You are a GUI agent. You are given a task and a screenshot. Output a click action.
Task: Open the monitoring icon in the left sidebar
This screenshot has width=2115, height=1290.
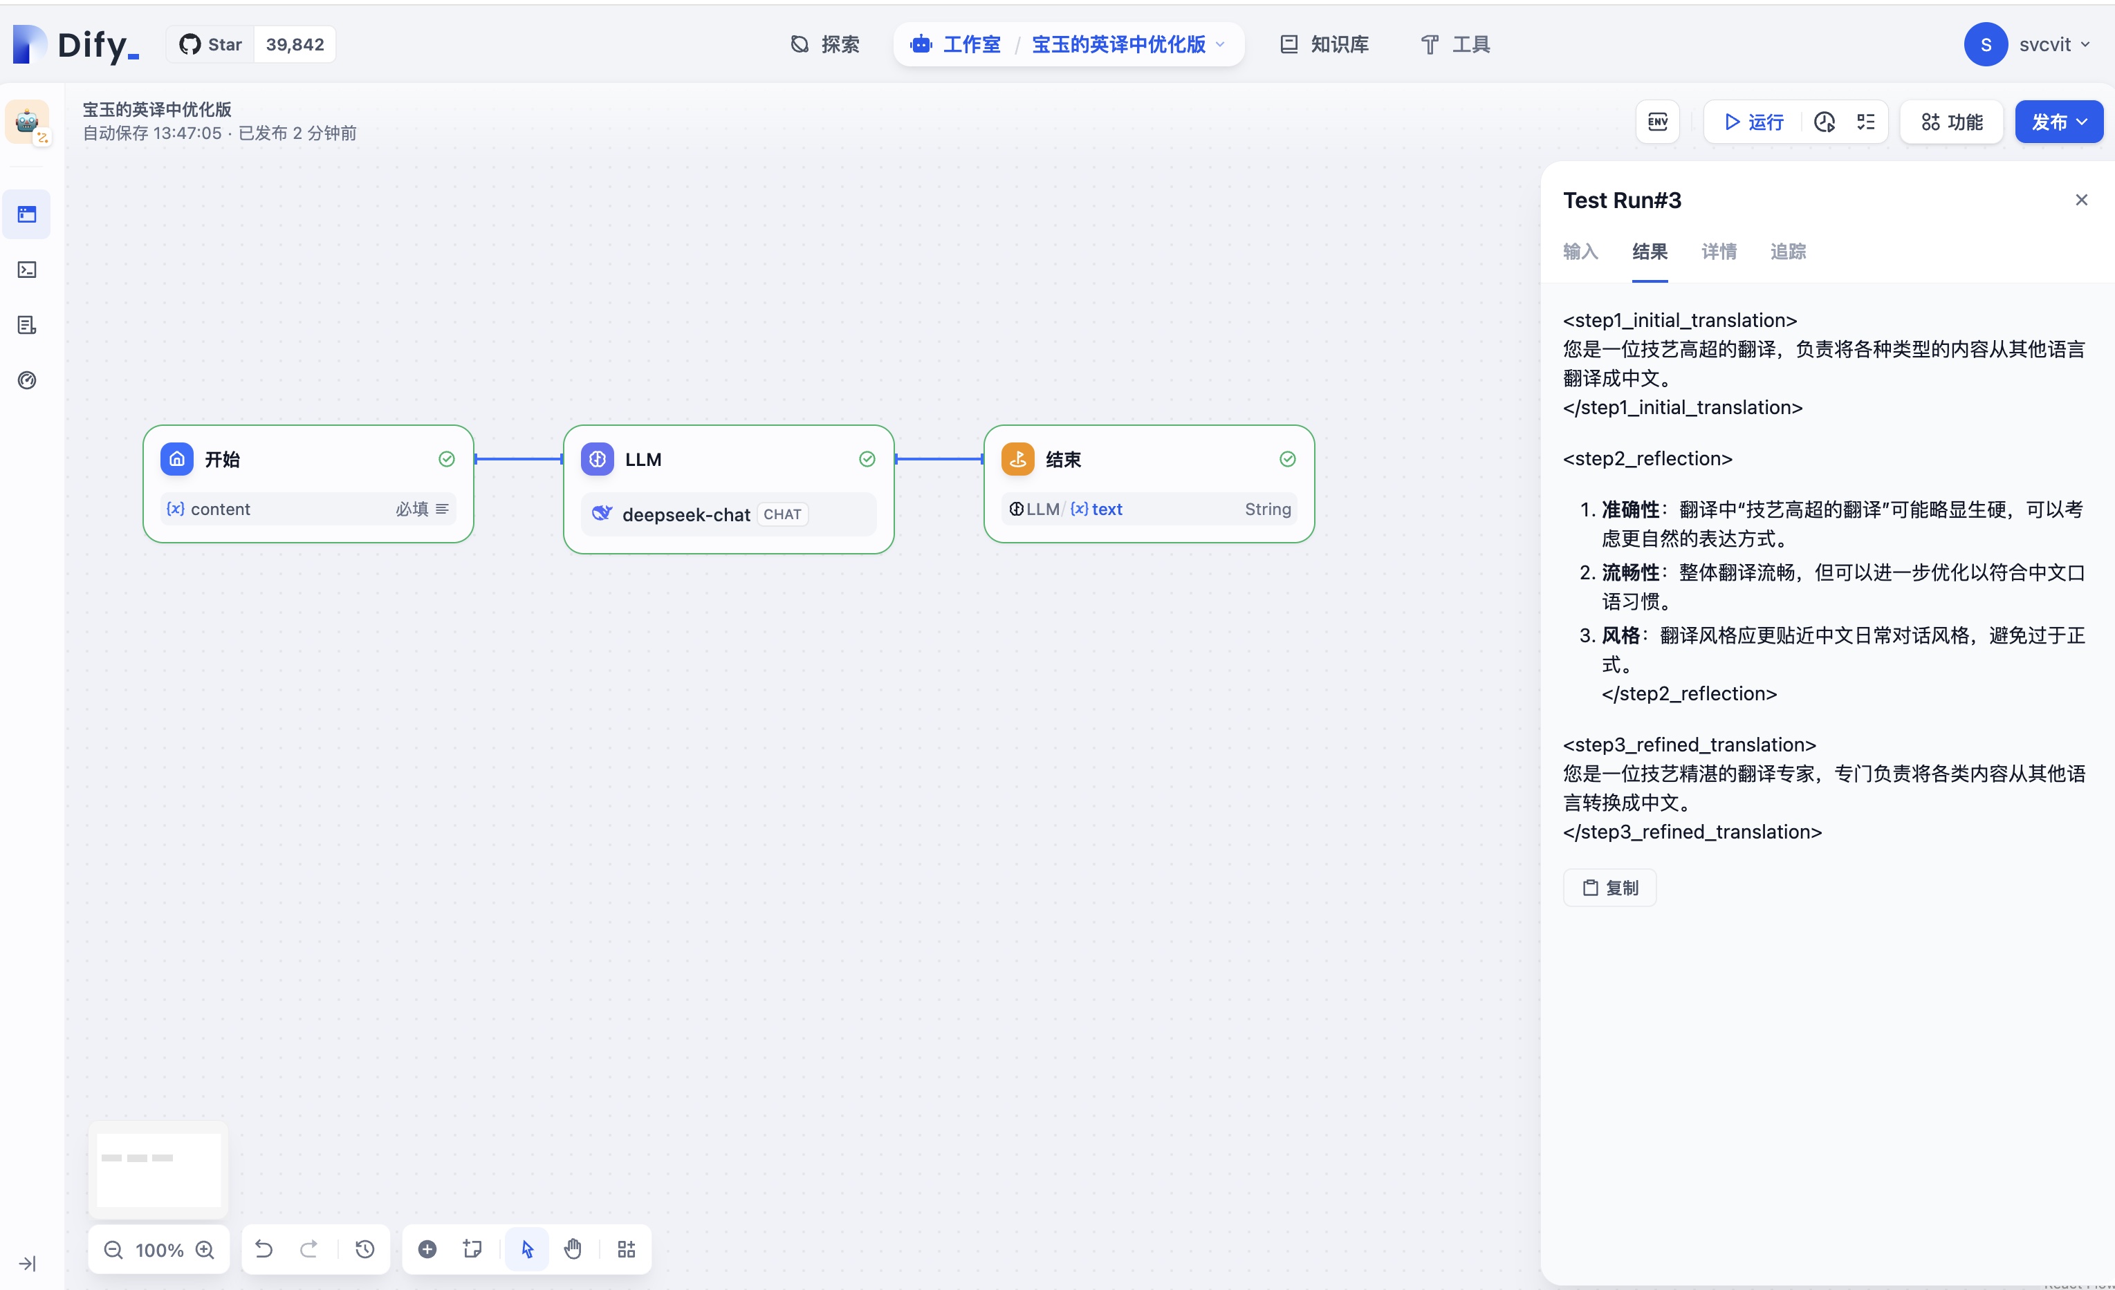(26, 380)
